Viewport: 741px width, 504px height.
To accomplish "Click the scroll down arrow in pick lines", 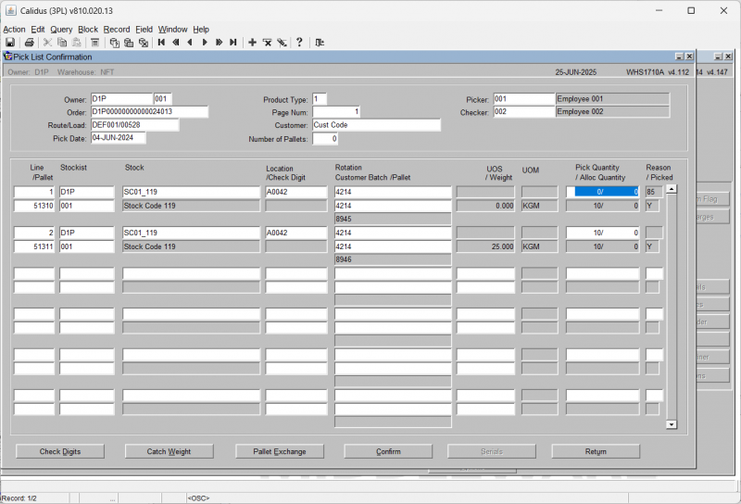I will tap(671, 424).
